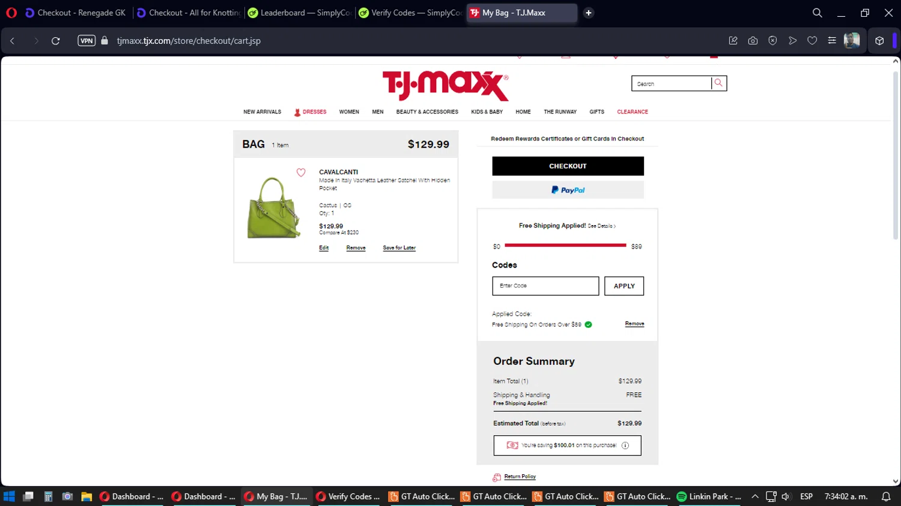Viewport: 901px width, 506px height.
Task: Toggle the VPN badge in address bar
Action: [x=86, y=41]
